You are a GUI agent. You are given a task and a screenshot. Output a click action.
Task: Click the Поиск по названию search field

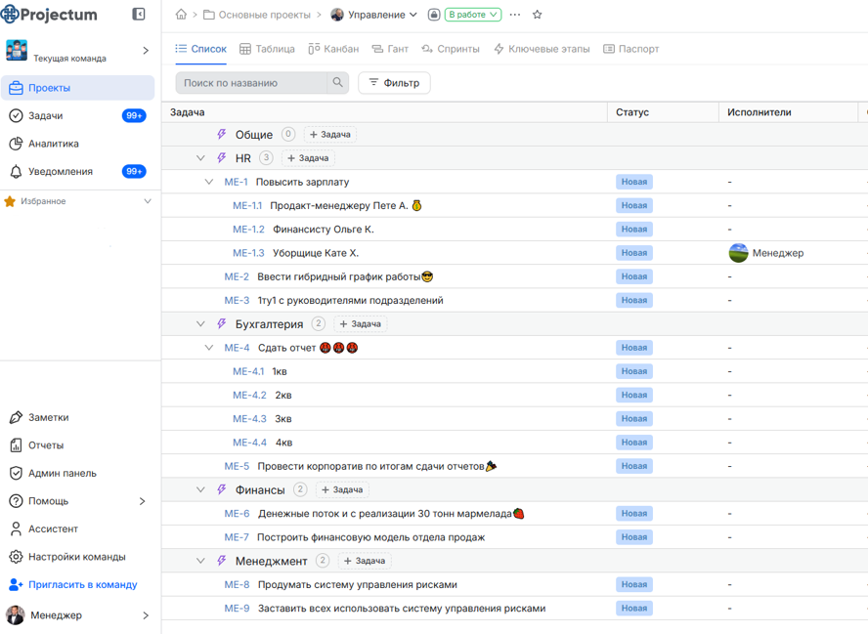(x=251, y=83)
